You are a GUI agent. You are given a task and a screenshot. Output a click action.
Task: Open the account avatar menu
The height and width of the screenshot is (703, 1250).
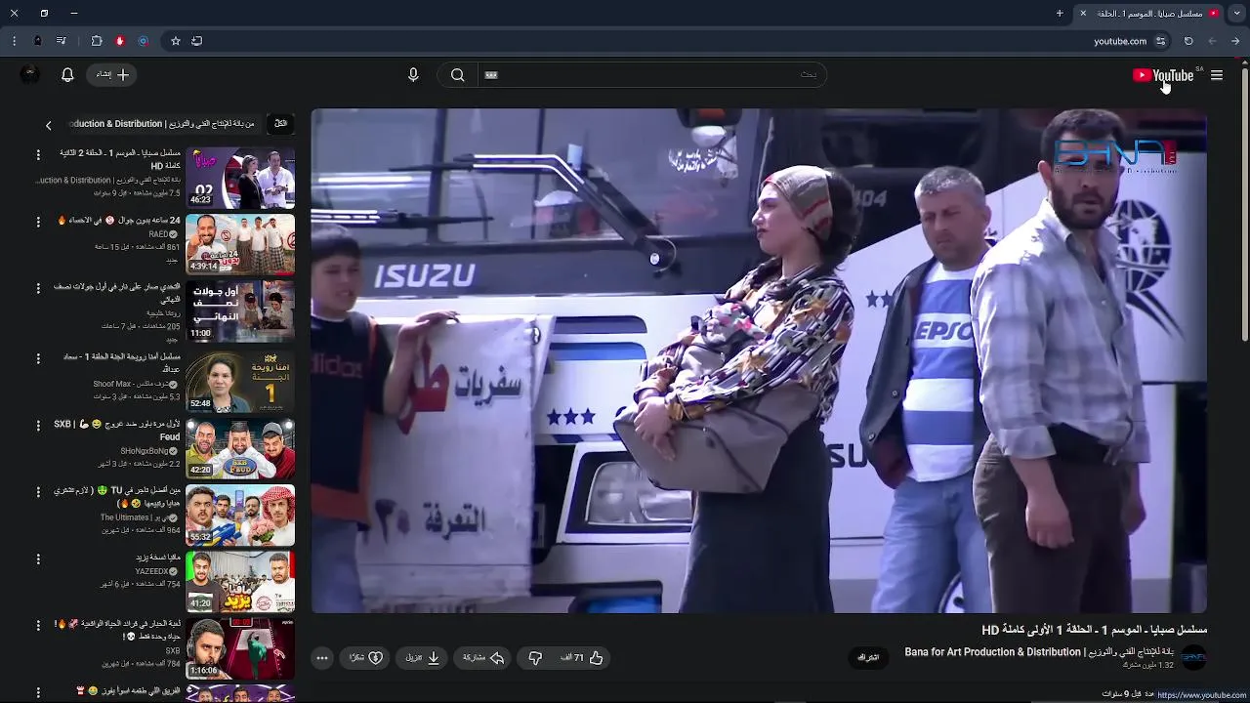29,75
